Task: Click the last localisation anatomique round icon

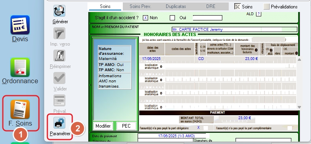Action: pos(161,107)
